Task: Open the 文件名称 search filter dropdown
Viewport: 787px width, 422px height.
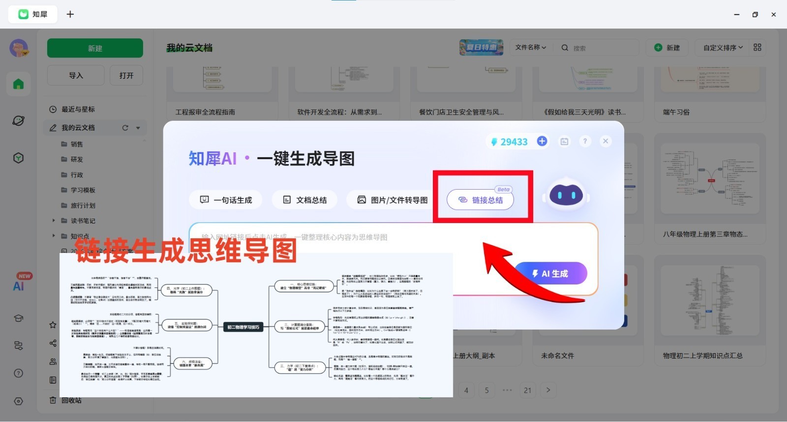Action: click(531, 47)
